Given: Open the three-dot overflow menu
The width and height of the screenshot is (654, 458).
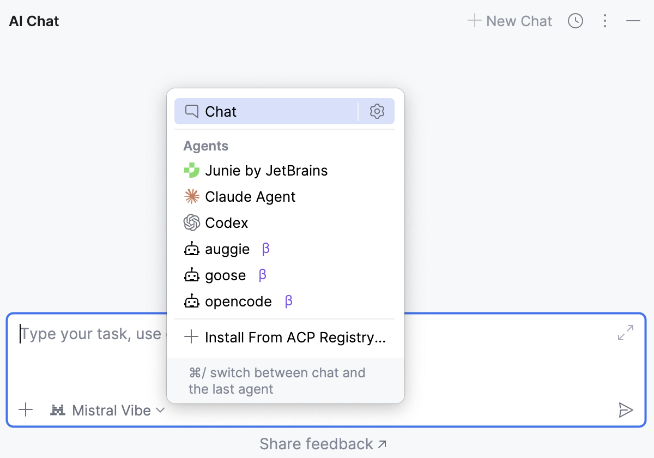Looking at the screenshot, I should (605, 21).
